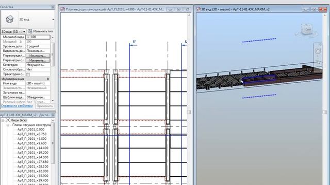The image size is (330, 185).
Task: Select АрТ_П_0101_+35.900 in project browser
Action: pyautogui.click(x=32, y=176)
